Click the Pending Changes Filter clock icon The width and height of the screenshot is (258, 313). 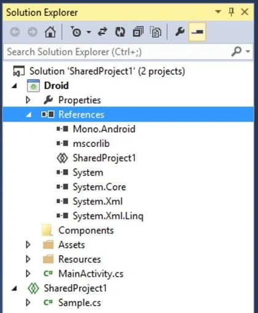[76, 32]
